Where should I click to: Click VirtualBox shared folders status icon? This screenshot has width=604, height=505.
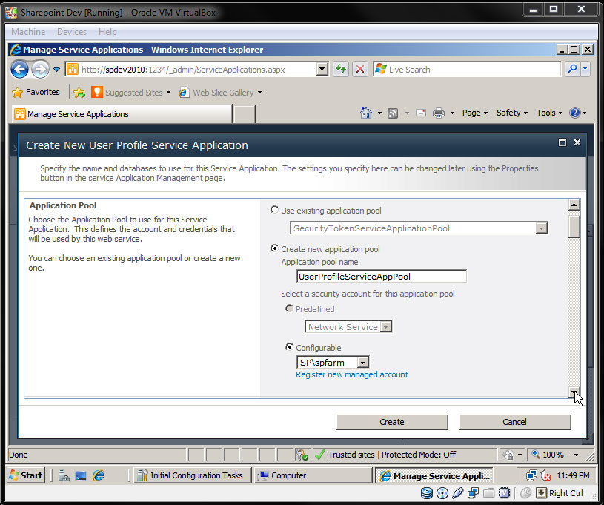tap(489, 493)
